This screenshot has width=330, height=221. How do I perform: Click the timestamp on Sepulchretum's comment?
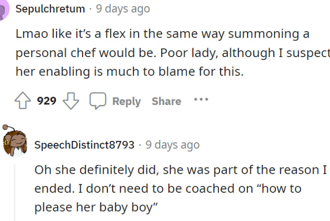pos(123,9)
